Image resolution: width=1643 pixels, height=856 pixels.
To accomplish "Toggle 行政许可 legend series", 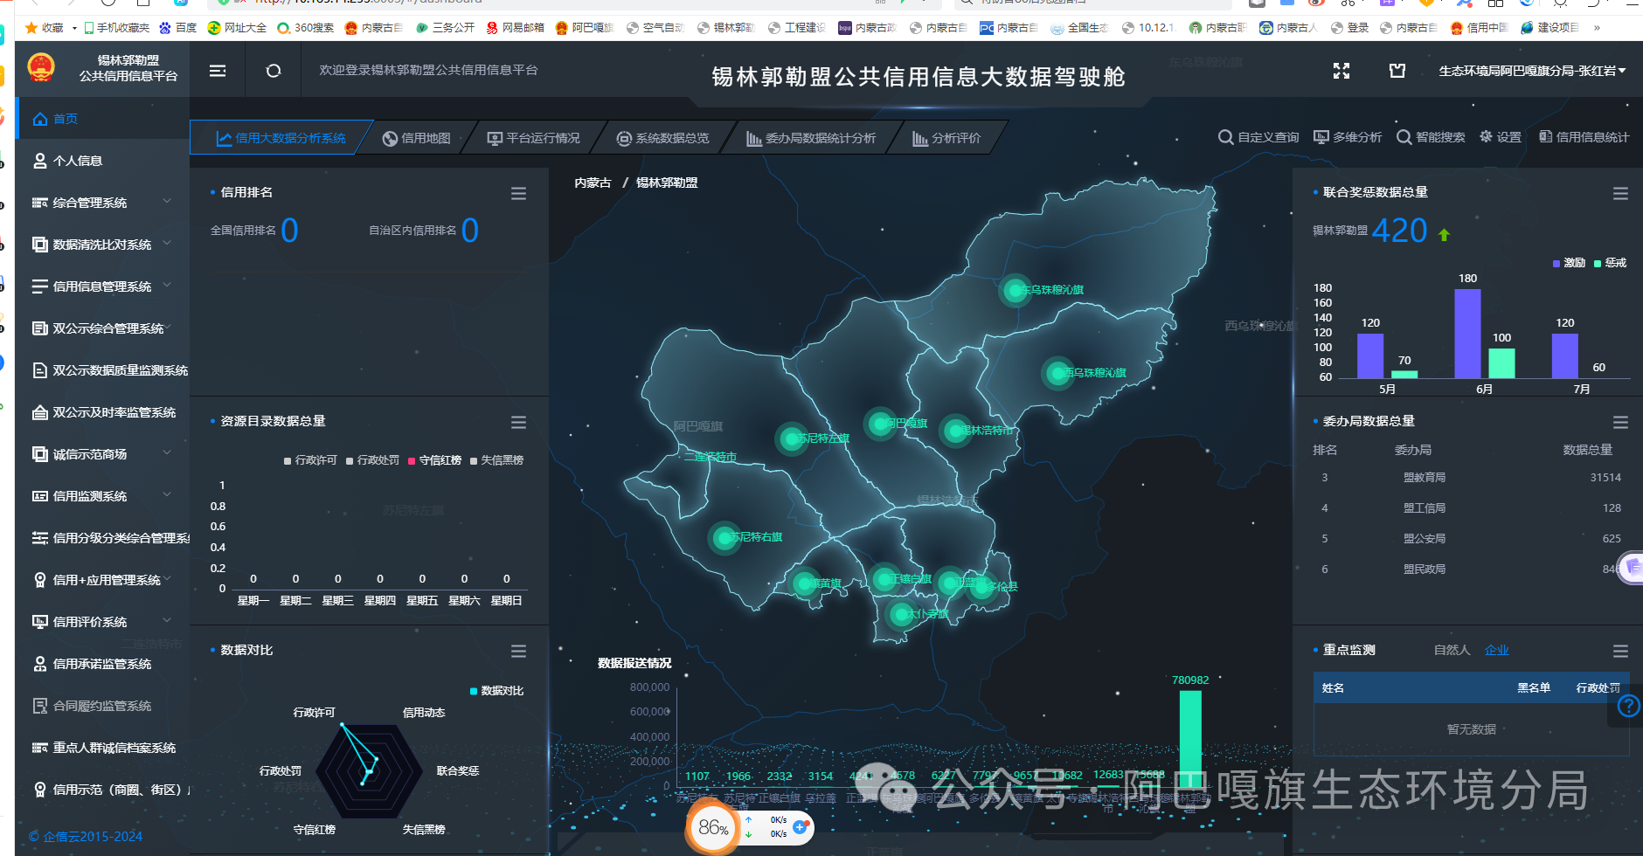I will point(309,460).
